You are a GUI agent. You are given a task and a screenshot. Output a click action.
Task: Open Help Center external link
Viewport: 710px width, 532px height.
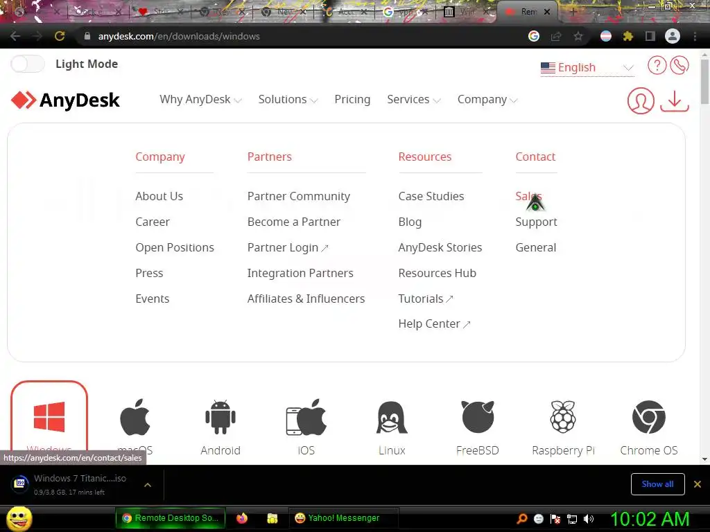[434, 324]
